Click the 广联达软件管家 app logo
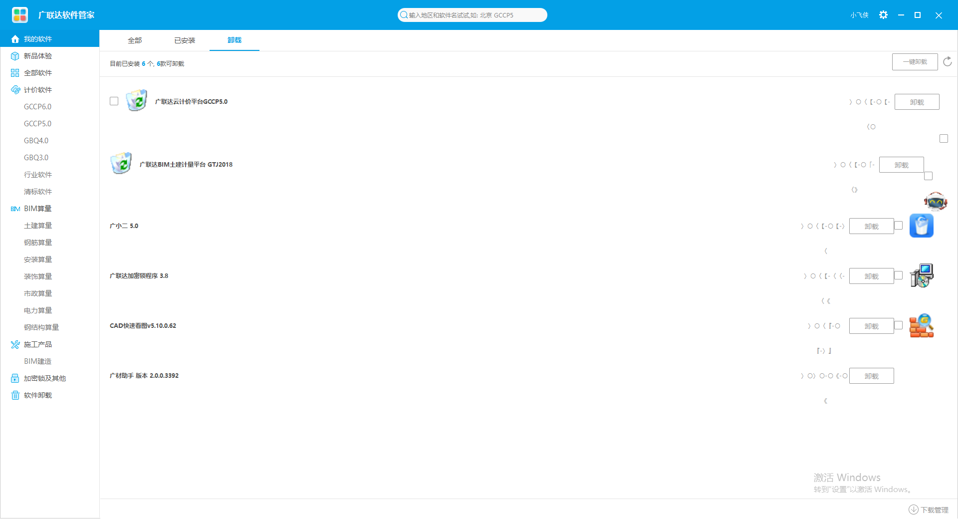The image size is (958, 519). coord(20,15)
